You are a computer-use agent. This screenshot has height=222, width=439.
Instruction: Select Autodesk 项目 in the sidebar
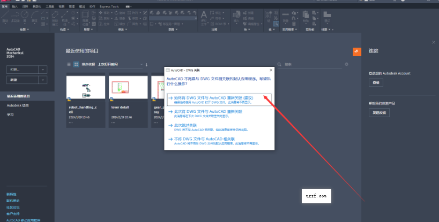[18, 105]
